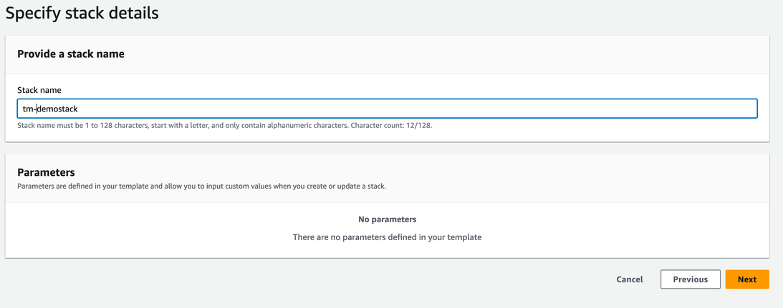Click empty right end of Stack name field
The height and width of the screenshot is (308, 783).
point(645,109)
